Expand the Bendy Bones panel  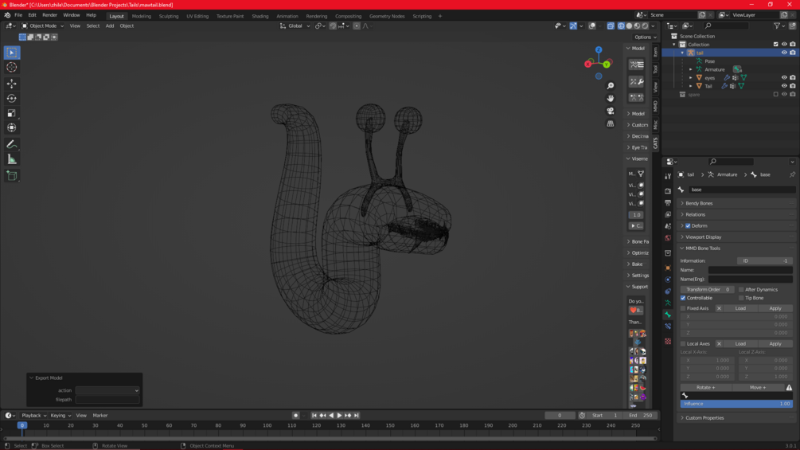(x=699, y=203)
